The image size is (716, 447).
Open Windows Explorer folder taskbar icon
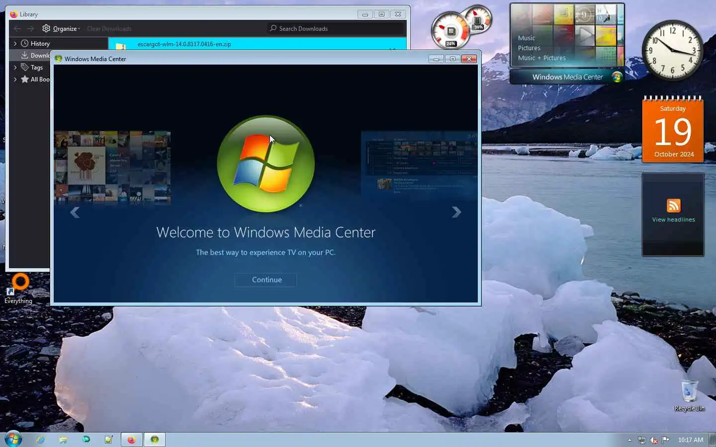(x=63, y=440)
